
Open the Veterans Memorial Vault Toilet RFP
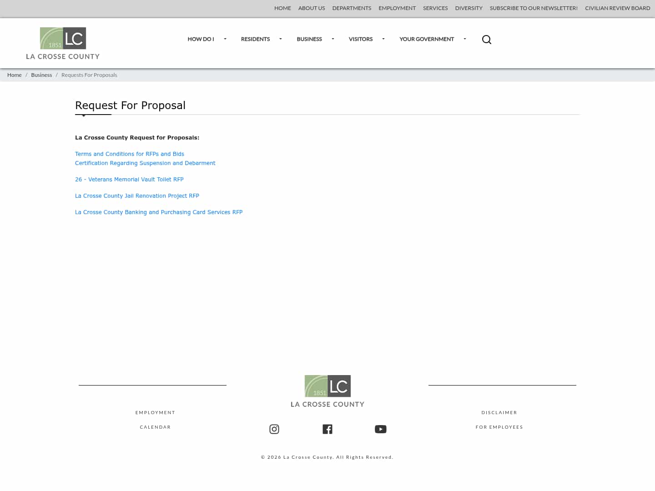point(129,179)
